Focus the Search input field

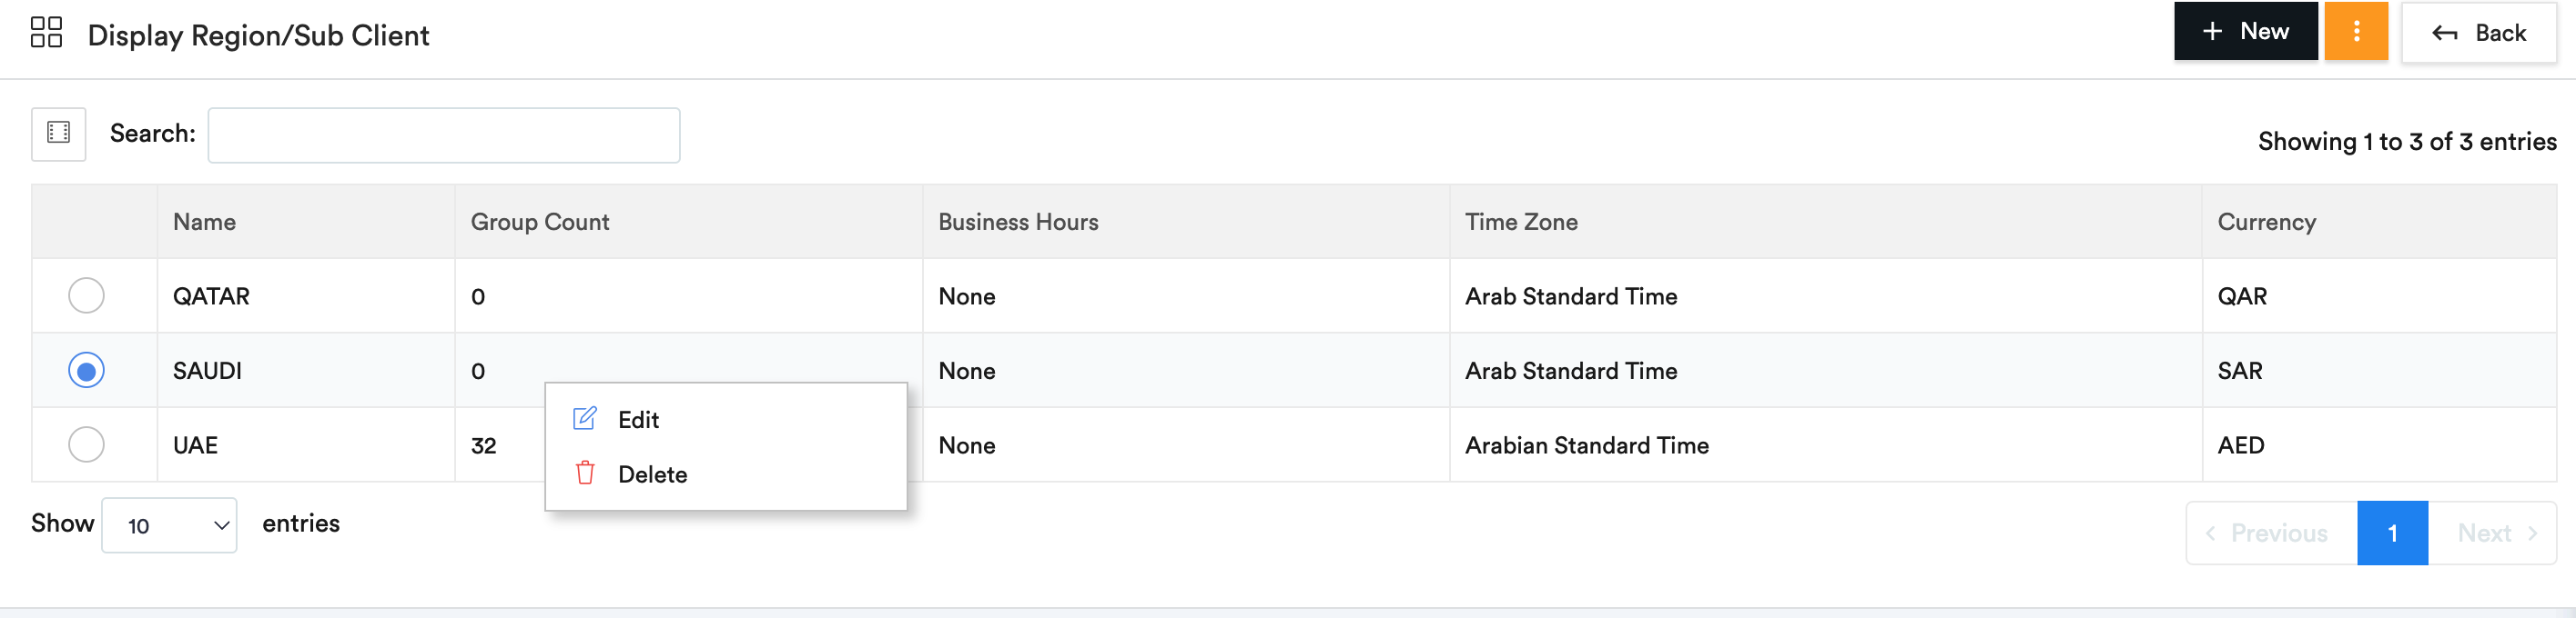(444, 135)
